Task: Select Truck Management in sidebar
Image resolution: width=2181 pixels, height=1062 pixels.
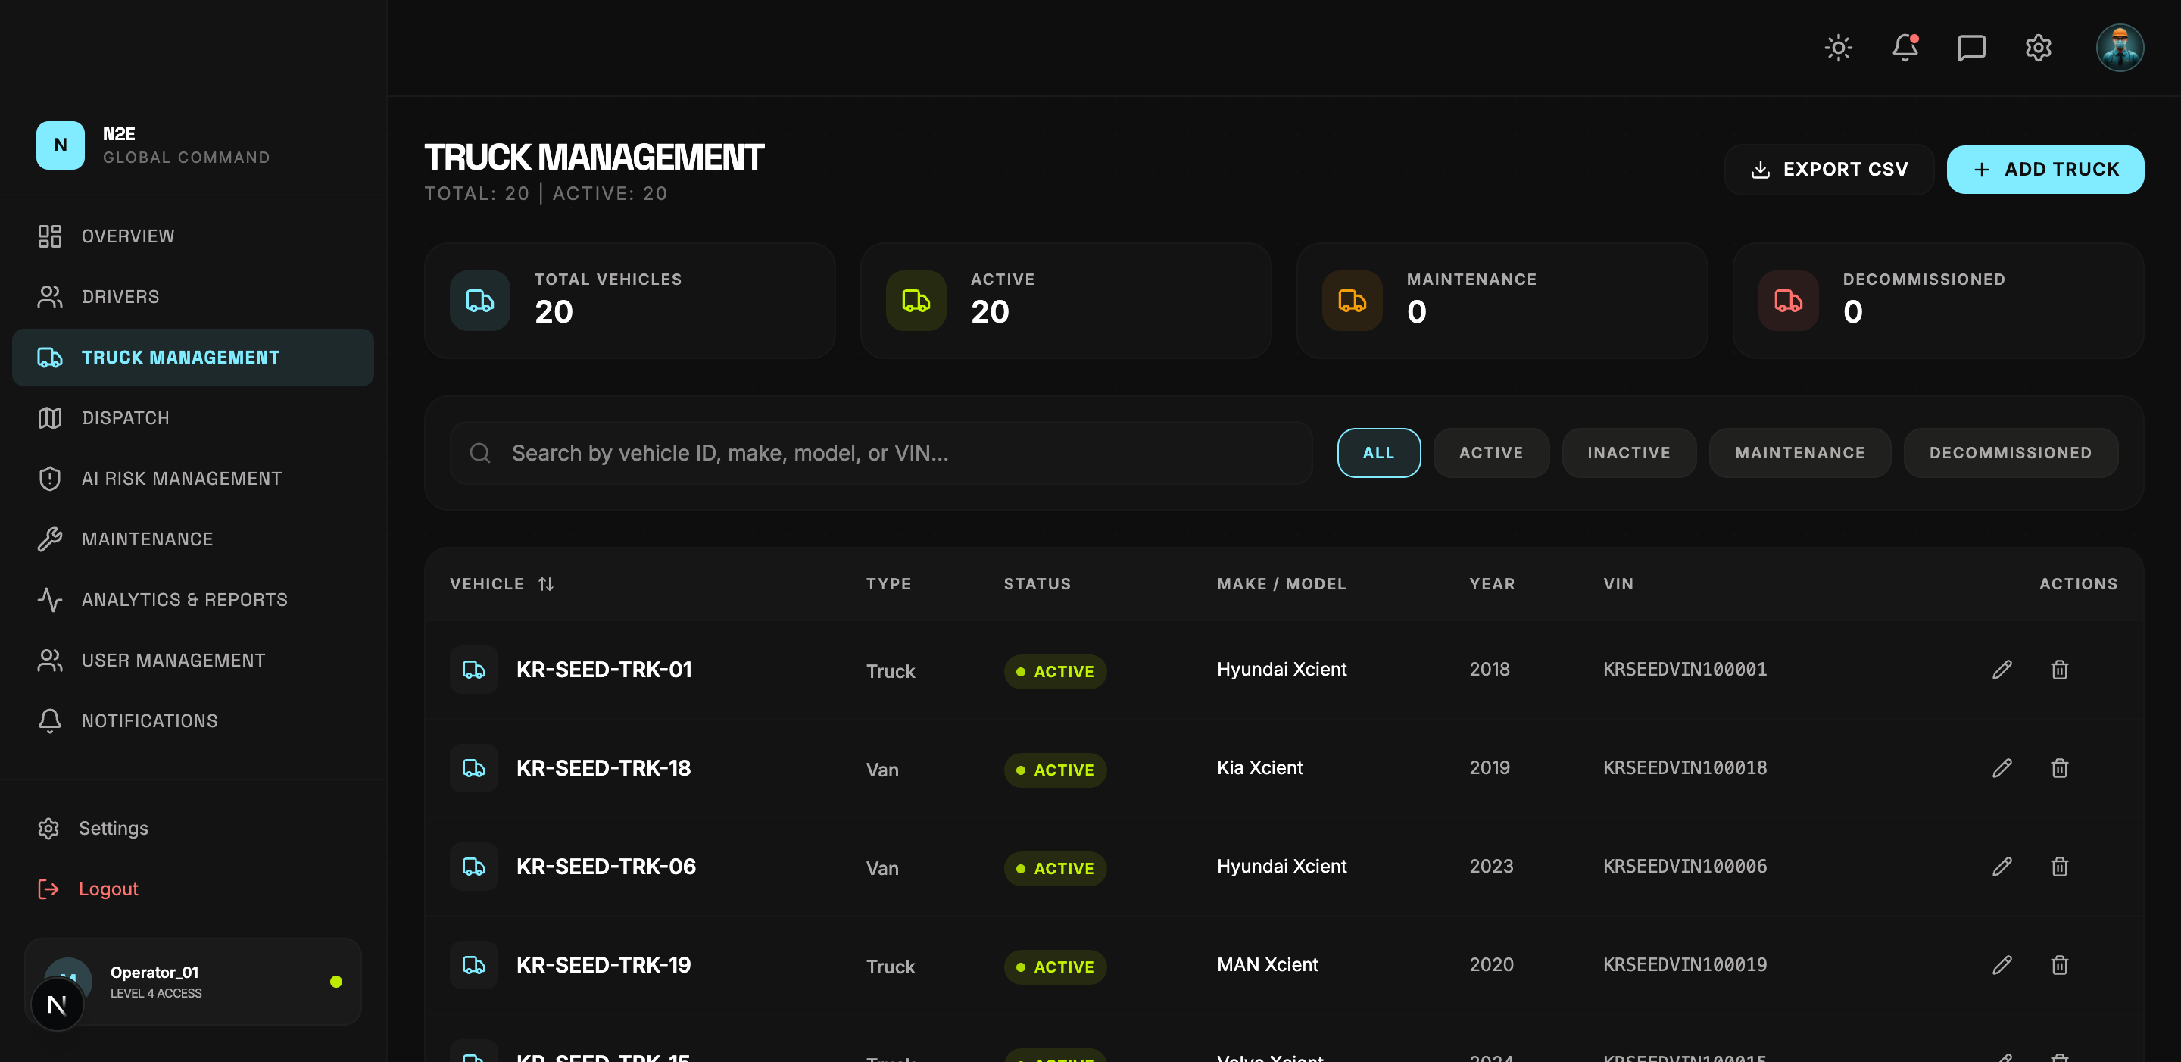Action: pyautogui.click(x=193, y=358)
